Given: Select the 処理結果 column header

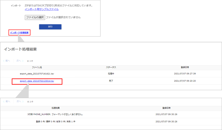Looking at the screenshot, I should (x=55, y=108).
